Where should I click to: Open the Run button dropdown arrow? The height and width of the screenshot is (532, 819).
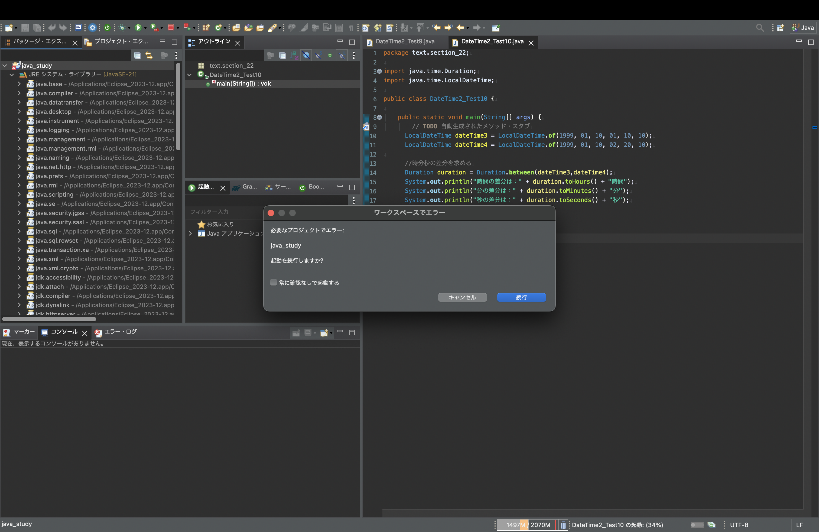point(145,28)
